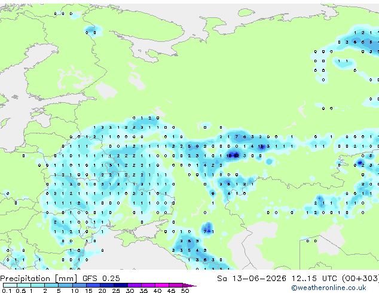Click the 'GFS 0.25' model label
Screen dimensions: 379x293
coord(101,279)
